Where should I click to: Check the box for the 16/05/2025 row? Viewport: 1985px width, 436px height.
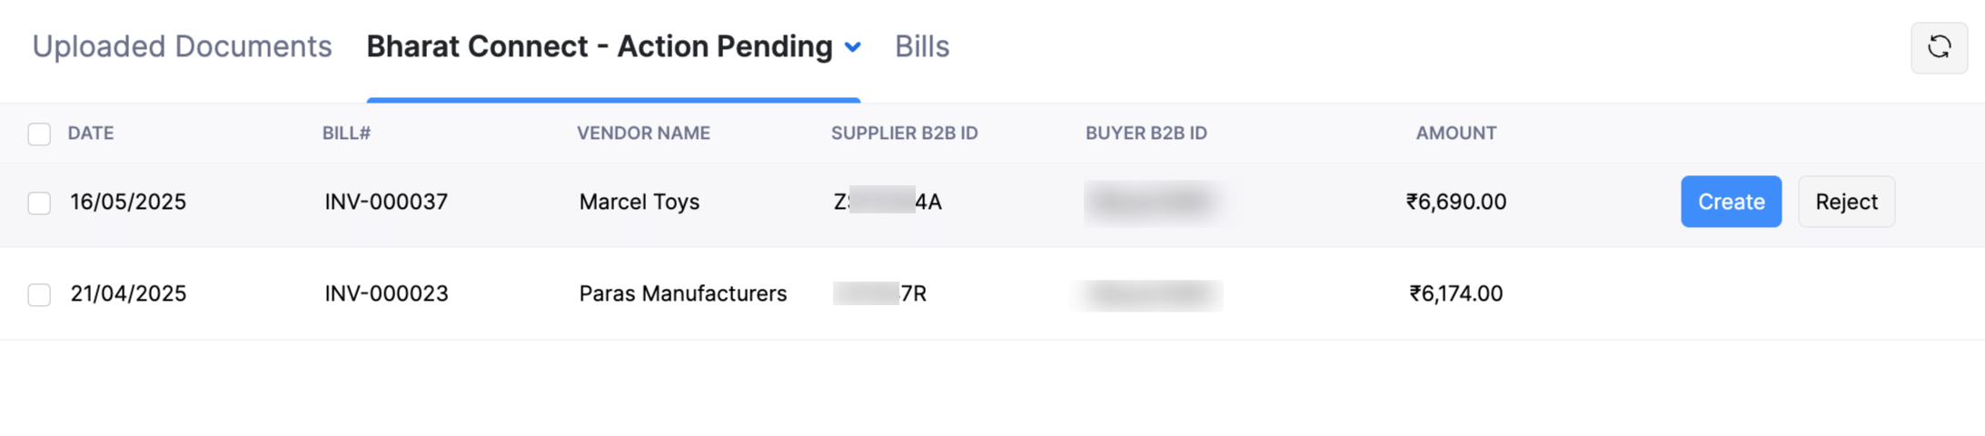[39, 203]
